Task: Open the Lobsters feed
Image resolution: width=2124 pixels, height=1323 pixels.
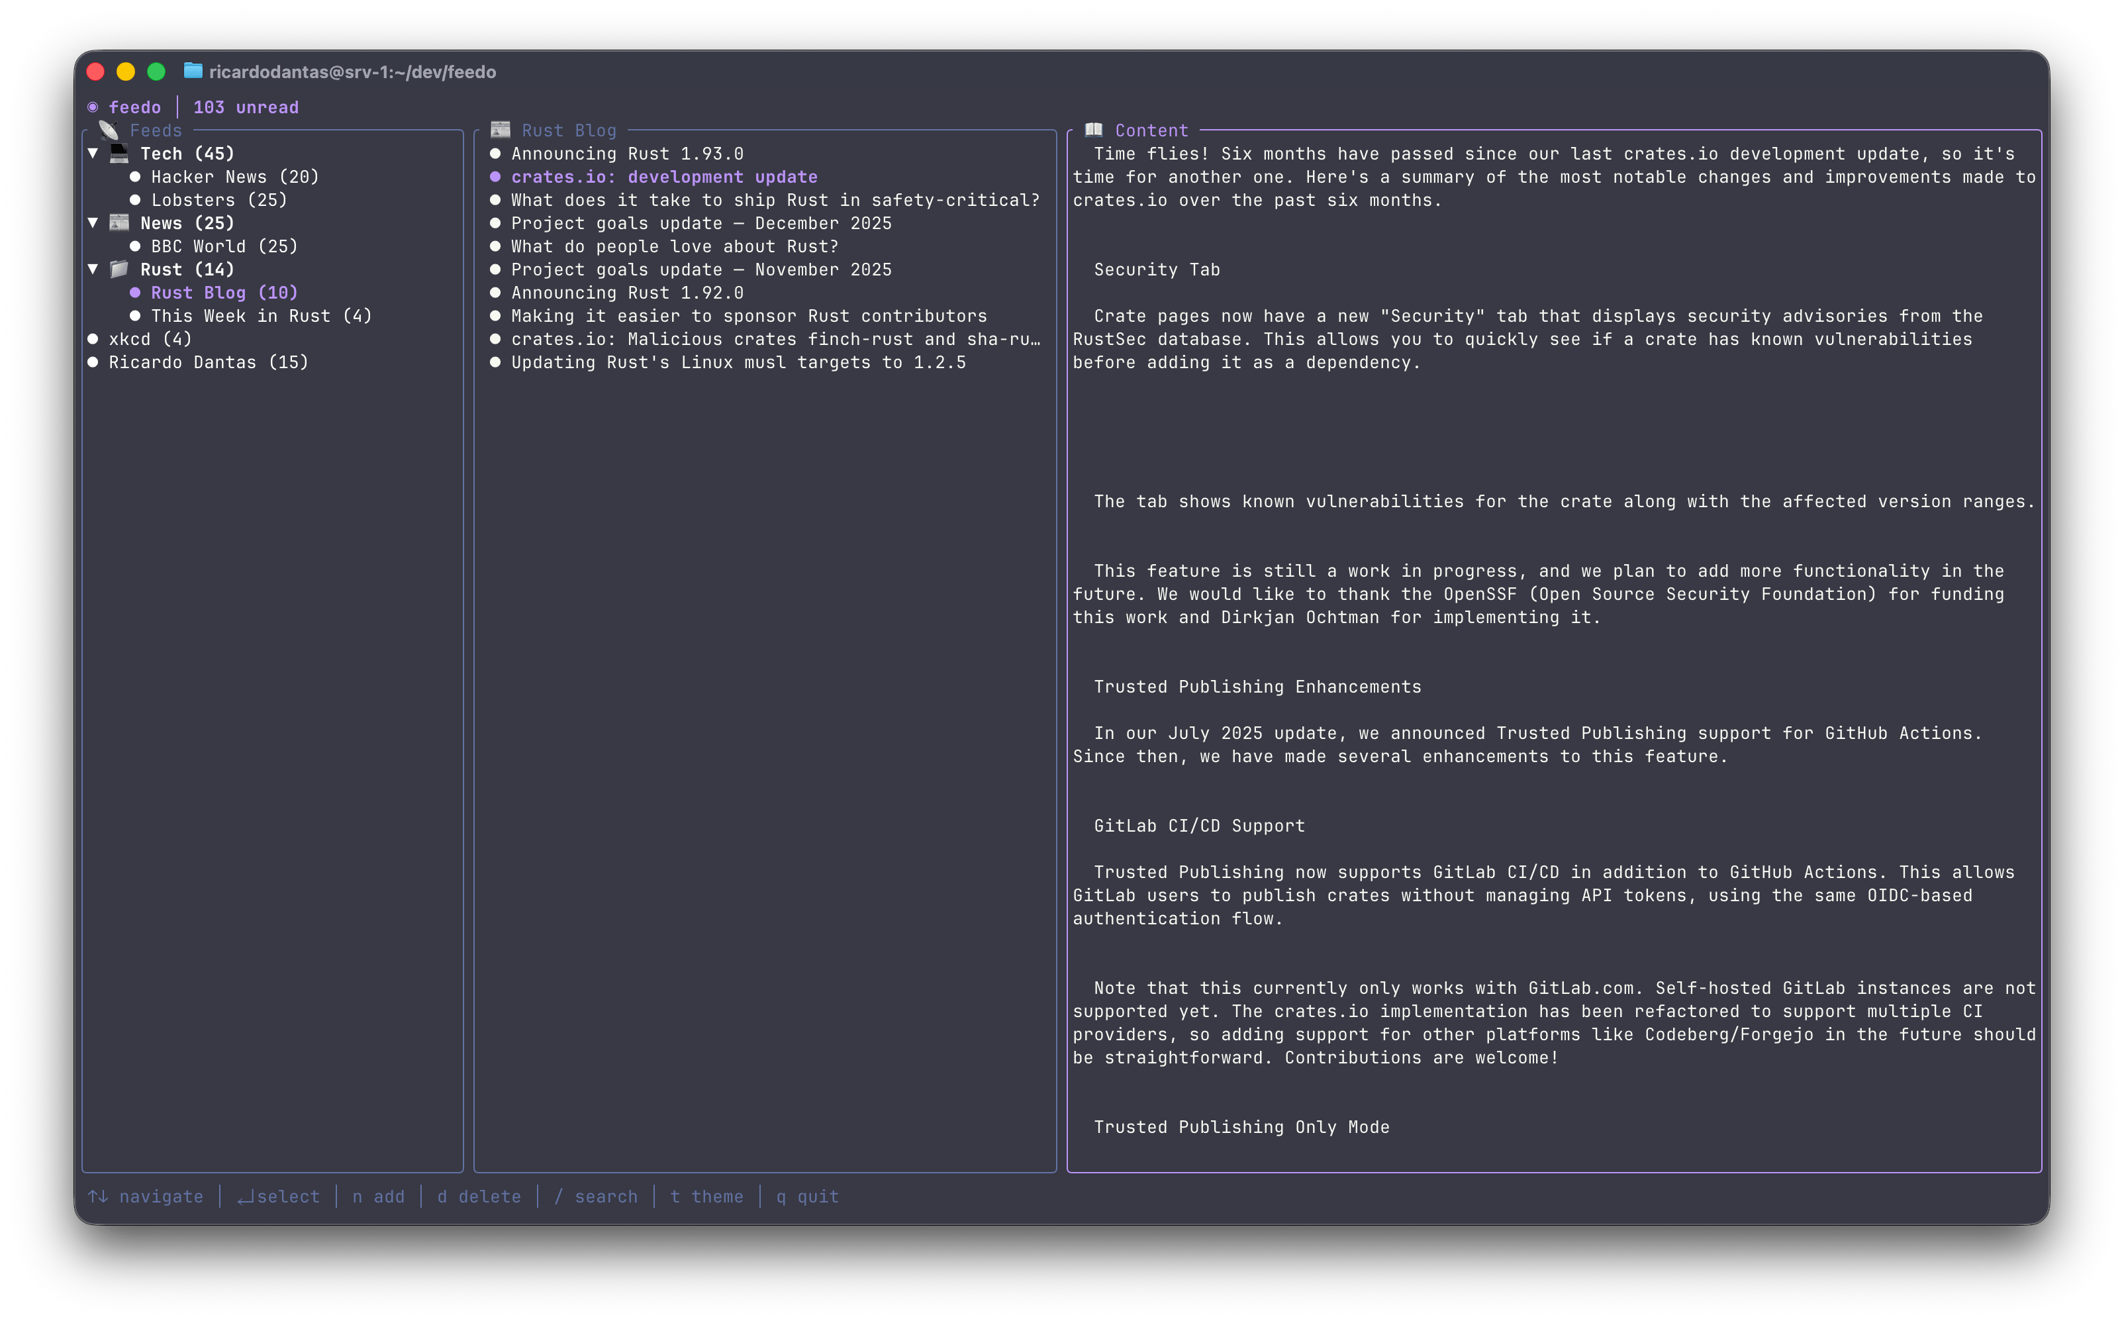Action: [x=218, y=201]
